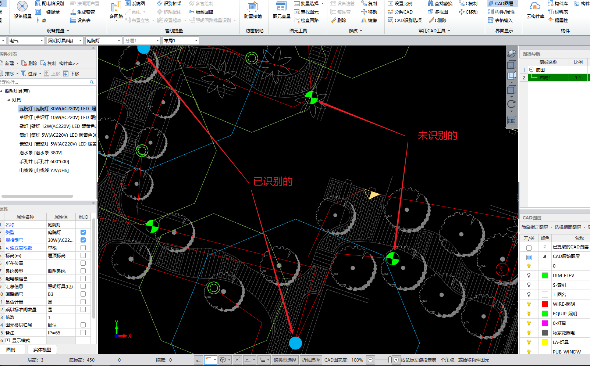Select the 配电箱识别 tool
The width and height of the screenshot is (590, 366).
coord(49,3)
